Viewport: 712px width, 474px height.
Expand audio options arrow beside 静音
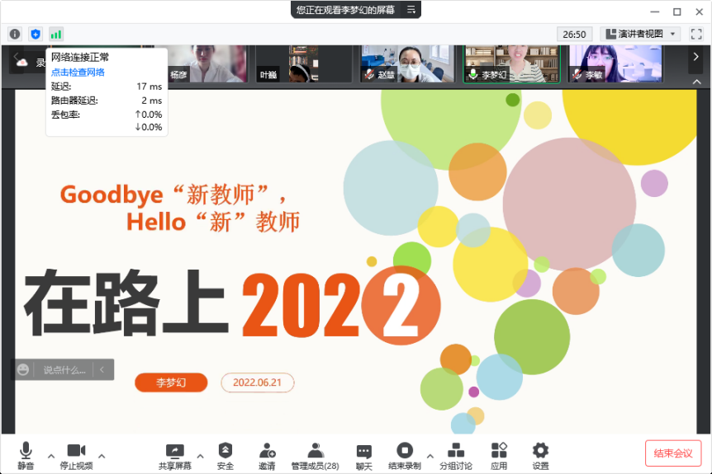(51, 457)
